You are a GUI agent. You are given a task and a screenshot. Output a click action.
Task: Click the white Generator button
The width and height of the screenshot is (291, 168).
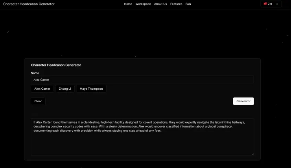coord(243,101)
